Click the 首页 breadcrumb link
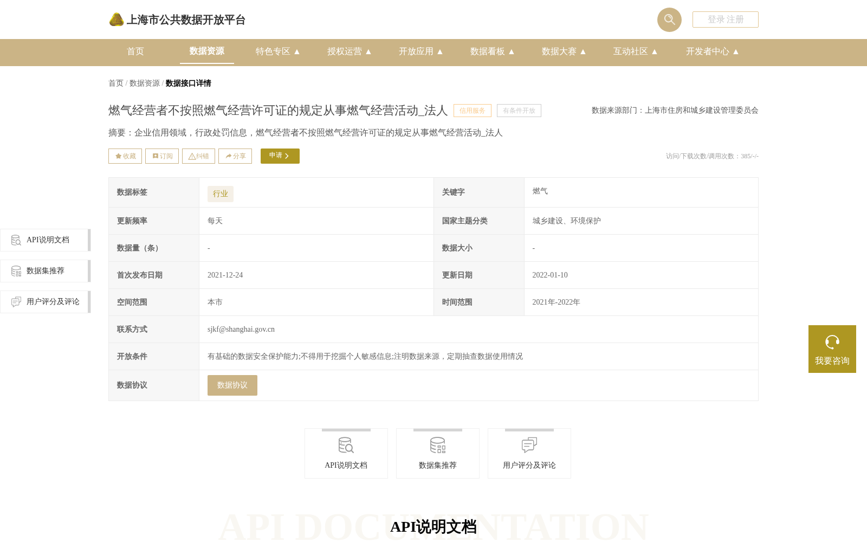Image resolution: width=867 pixels, height=542 pixels. point(116,83)
